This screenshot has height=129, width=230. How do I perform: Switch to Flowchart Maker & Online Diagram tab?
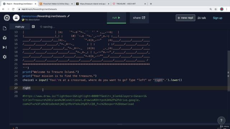[x=56, y=4]
